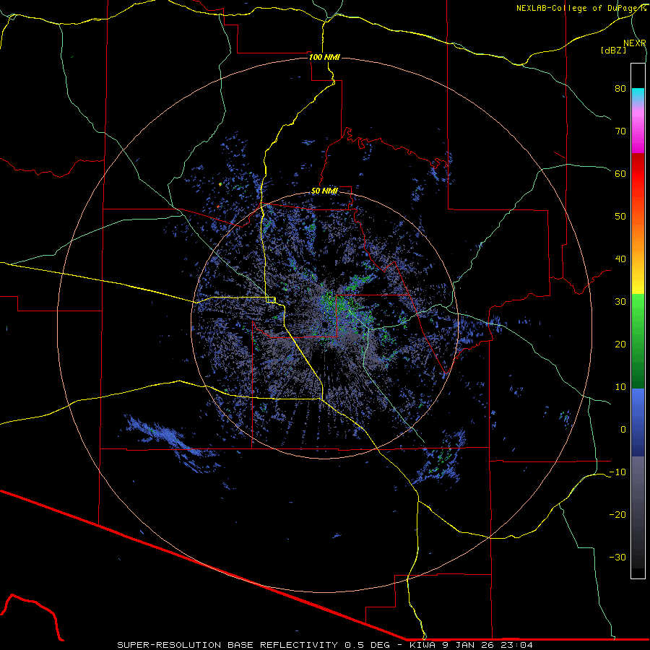Click the 50 NMI range ring label

coord(324,191)
